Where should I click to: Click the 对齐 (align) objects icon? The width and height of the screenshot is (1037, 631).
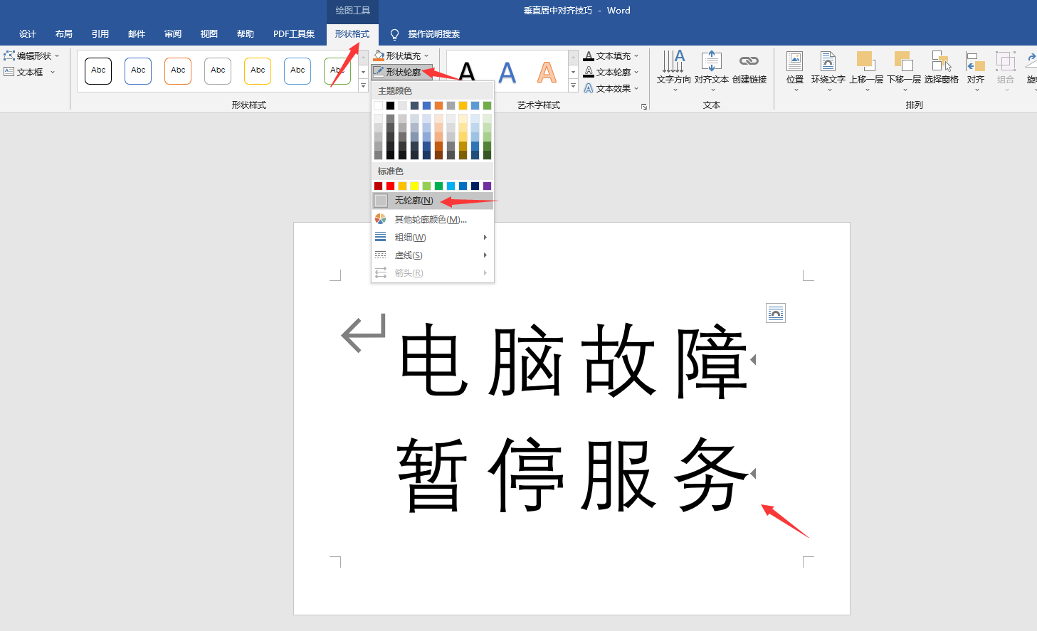pos(975,61)
